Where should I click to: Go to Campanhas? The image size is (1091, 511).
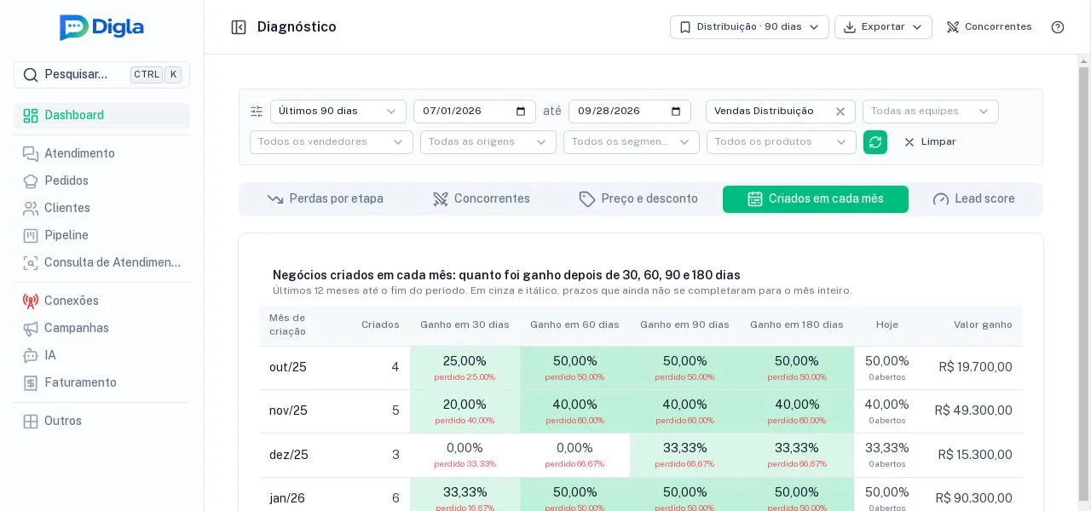[x=101, y=328]
